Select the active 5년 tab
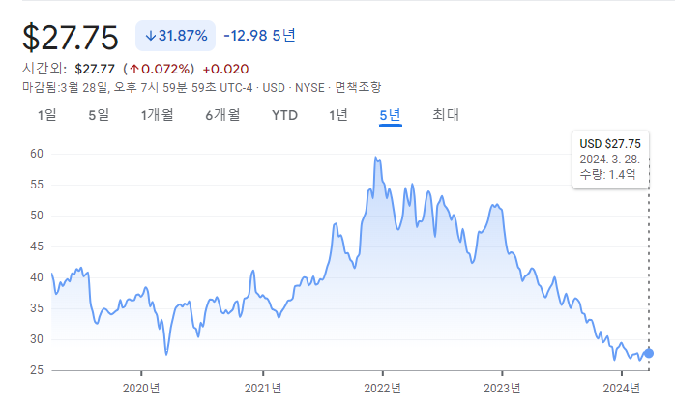Viewport: 675px width, 406px height. [390, 115]
